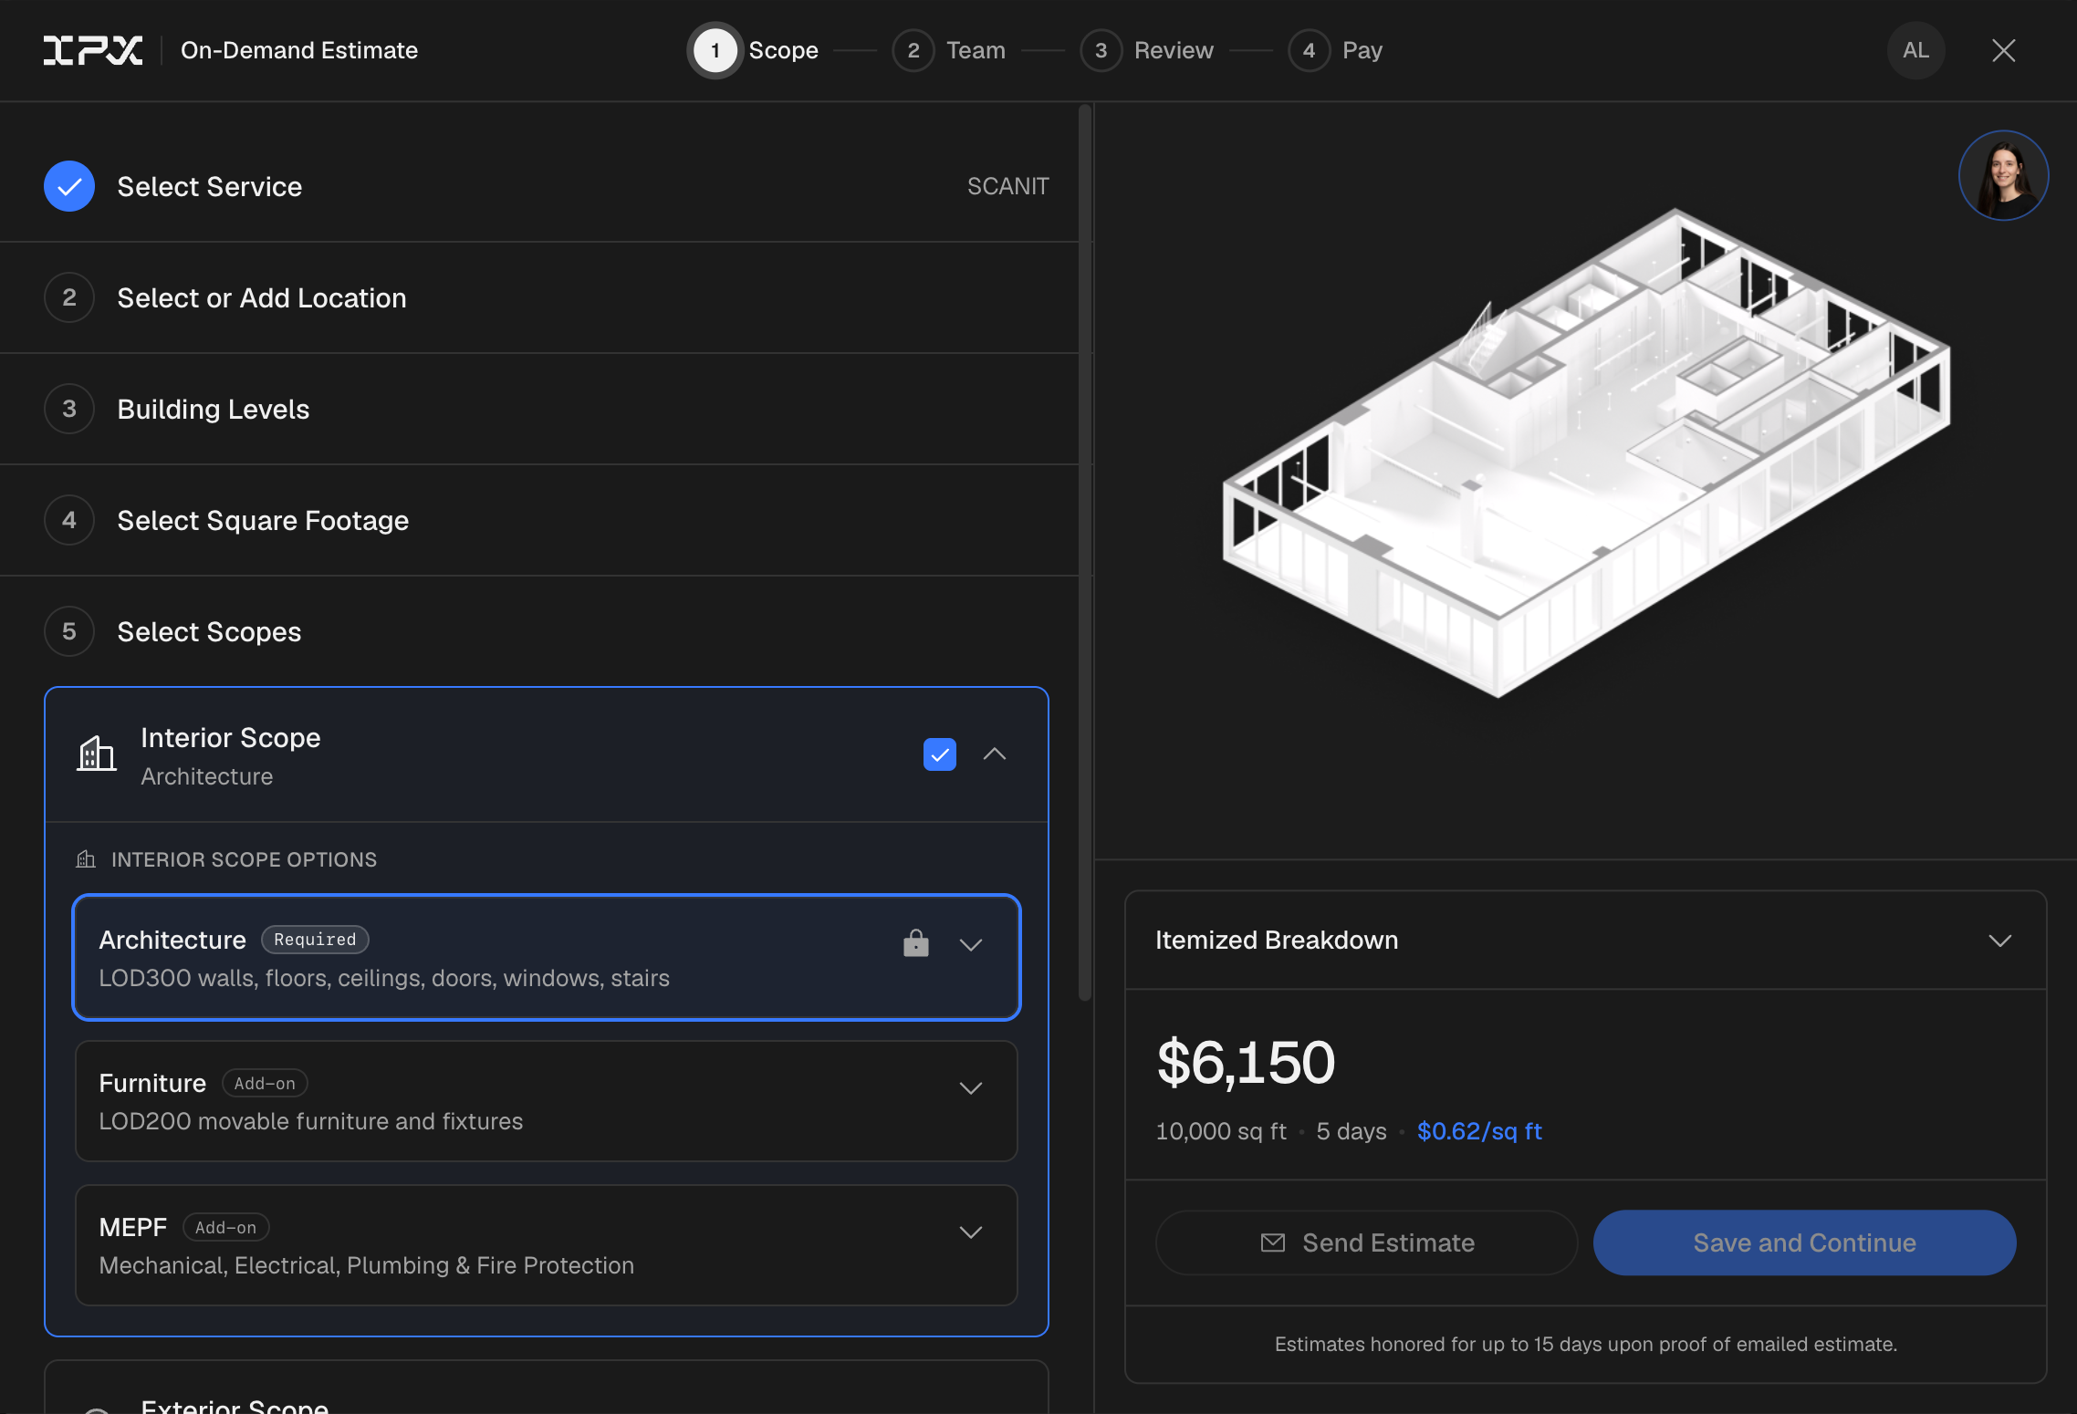Click the Interior Scope building icon

point(96,754)
